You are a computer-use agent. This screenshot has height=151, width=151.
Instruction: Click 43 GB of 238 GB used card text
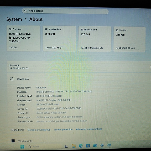click(x=126, y=48)
